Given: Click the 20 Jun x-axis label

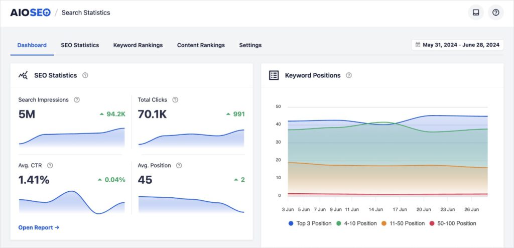Looking at the screenshot, I should pyautogui.click(x=424, y=209).
